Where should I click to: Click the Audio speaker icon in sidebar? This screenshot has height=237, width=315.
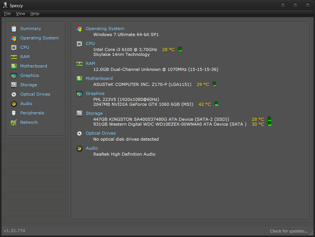coord(13,104)
